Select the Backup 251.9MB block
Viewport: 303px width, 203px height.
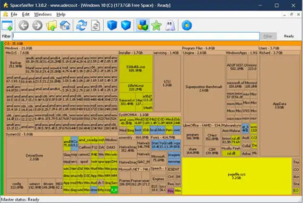pos(16,65)
